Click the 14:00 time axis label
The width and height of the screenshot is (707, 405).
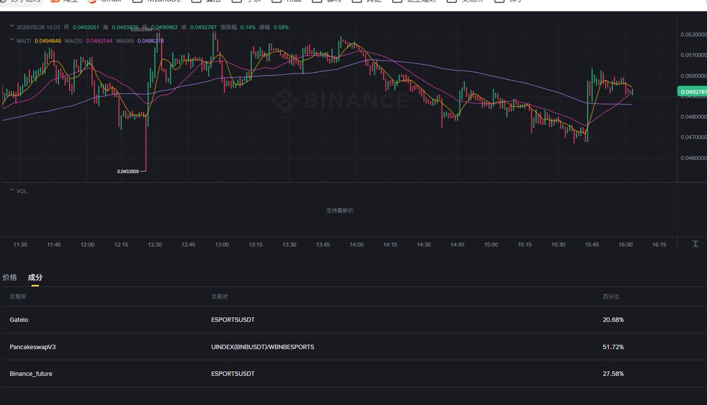tap(356, 244)
